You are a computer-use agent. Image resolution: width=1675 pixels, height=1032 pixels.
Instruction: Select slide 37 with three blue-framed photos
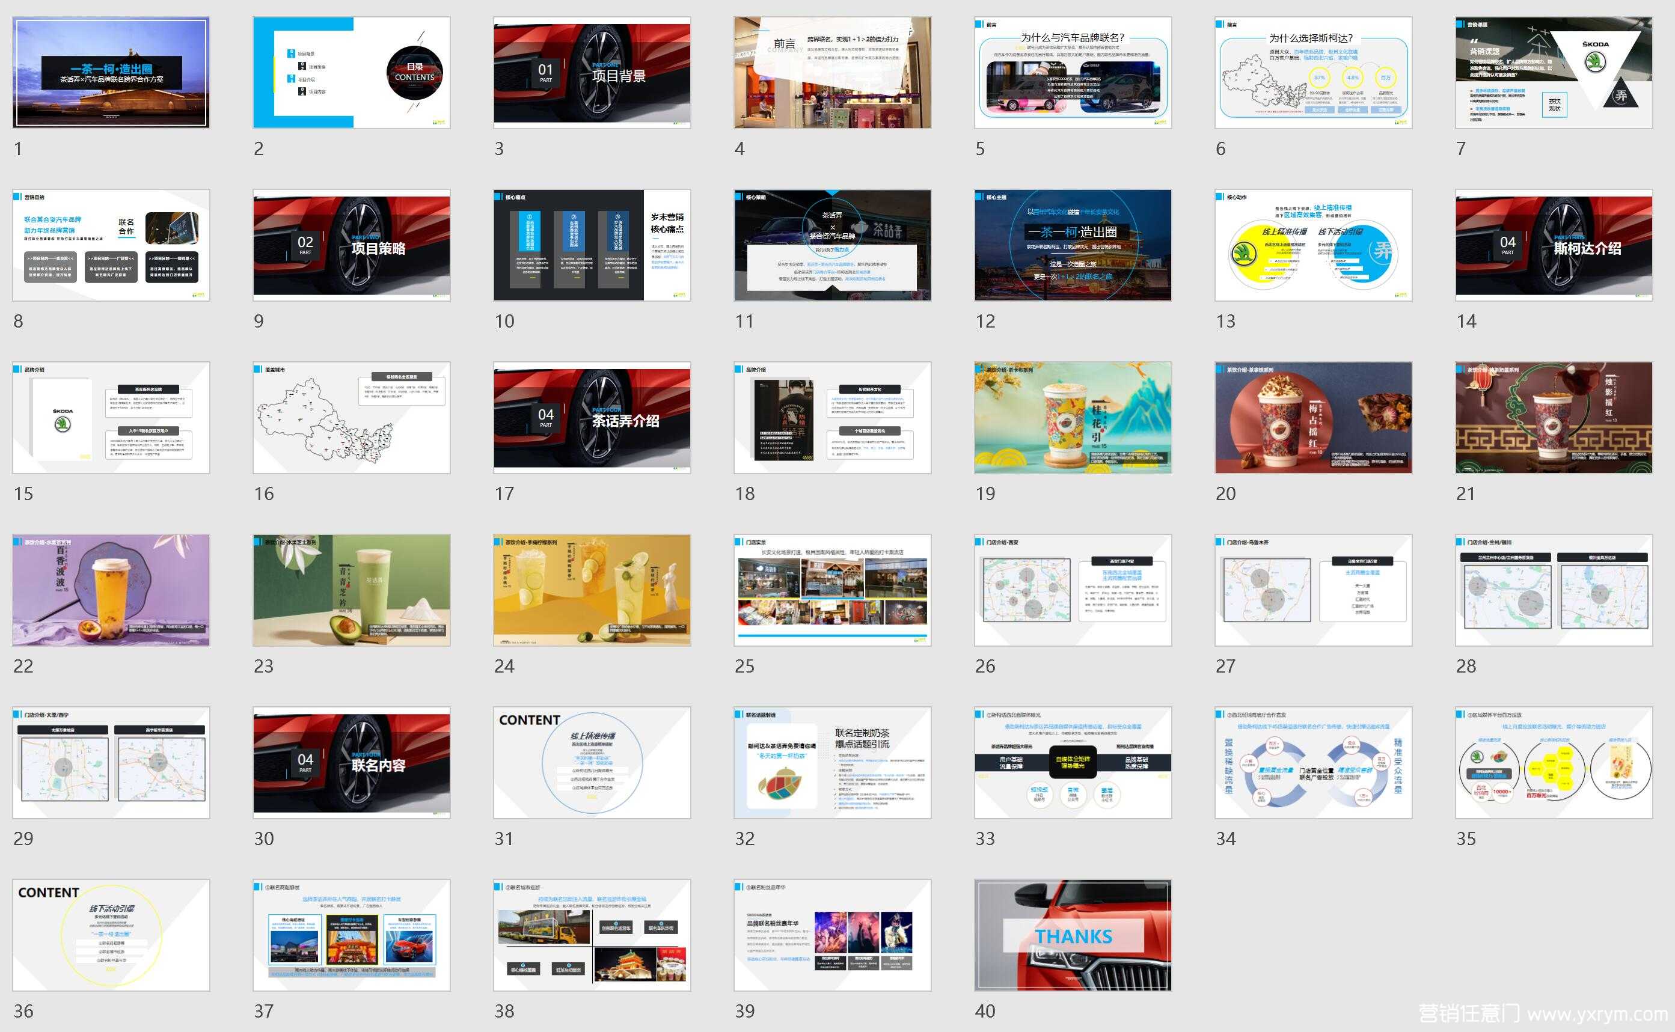[x=352, y=936]
